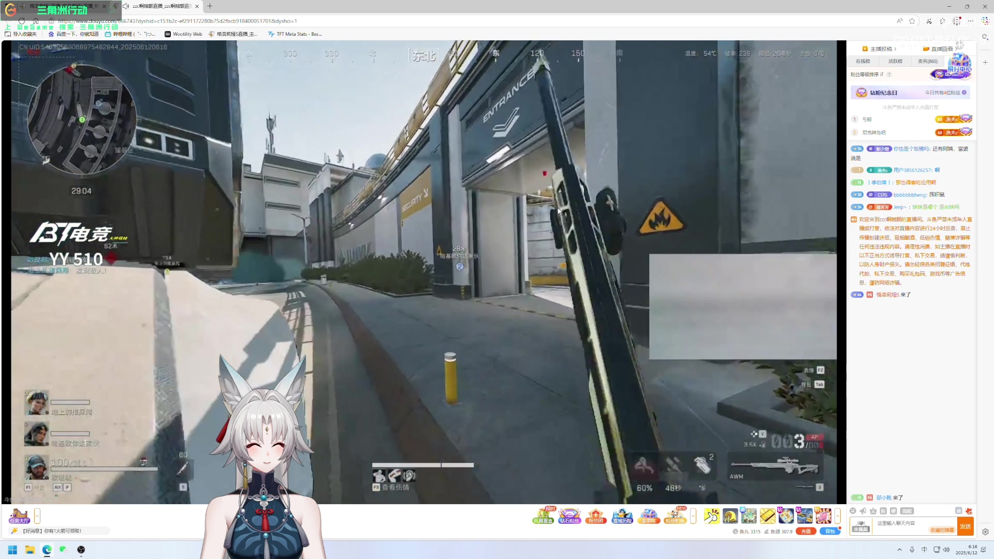Image resolution: width=994 pixels, height=559 pixels.
Task: Expand the gift bar list arrow
Action: (837, 516)
